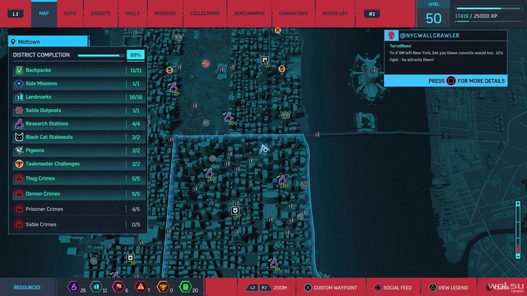527x296 pixels.
Task: Click the TerrellReed username in the feed
Action: point(400,46)
